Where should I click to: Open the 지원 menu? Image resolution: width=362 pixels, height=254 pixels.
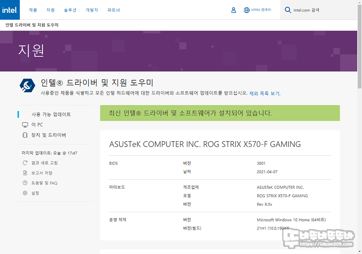pos(50,10)
